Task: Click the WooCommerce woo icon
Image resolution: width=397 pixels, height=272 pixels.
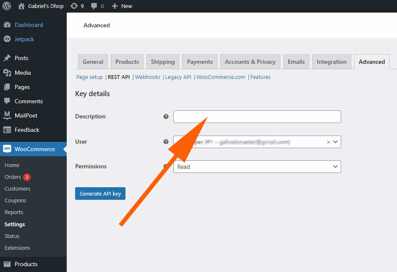Action: coord(7,149)
